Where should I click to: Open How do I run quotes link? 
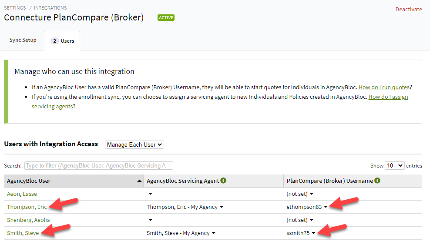[x=384, y=87]
